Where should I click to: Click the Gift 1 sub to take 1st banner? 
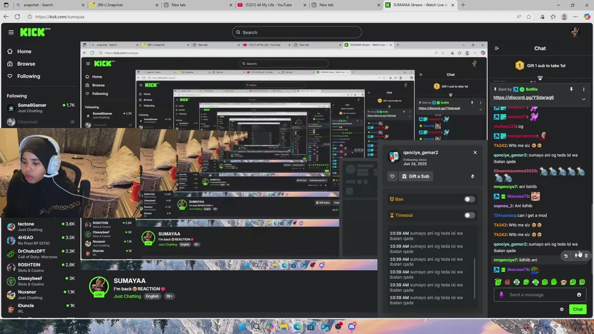coord(540,66)
